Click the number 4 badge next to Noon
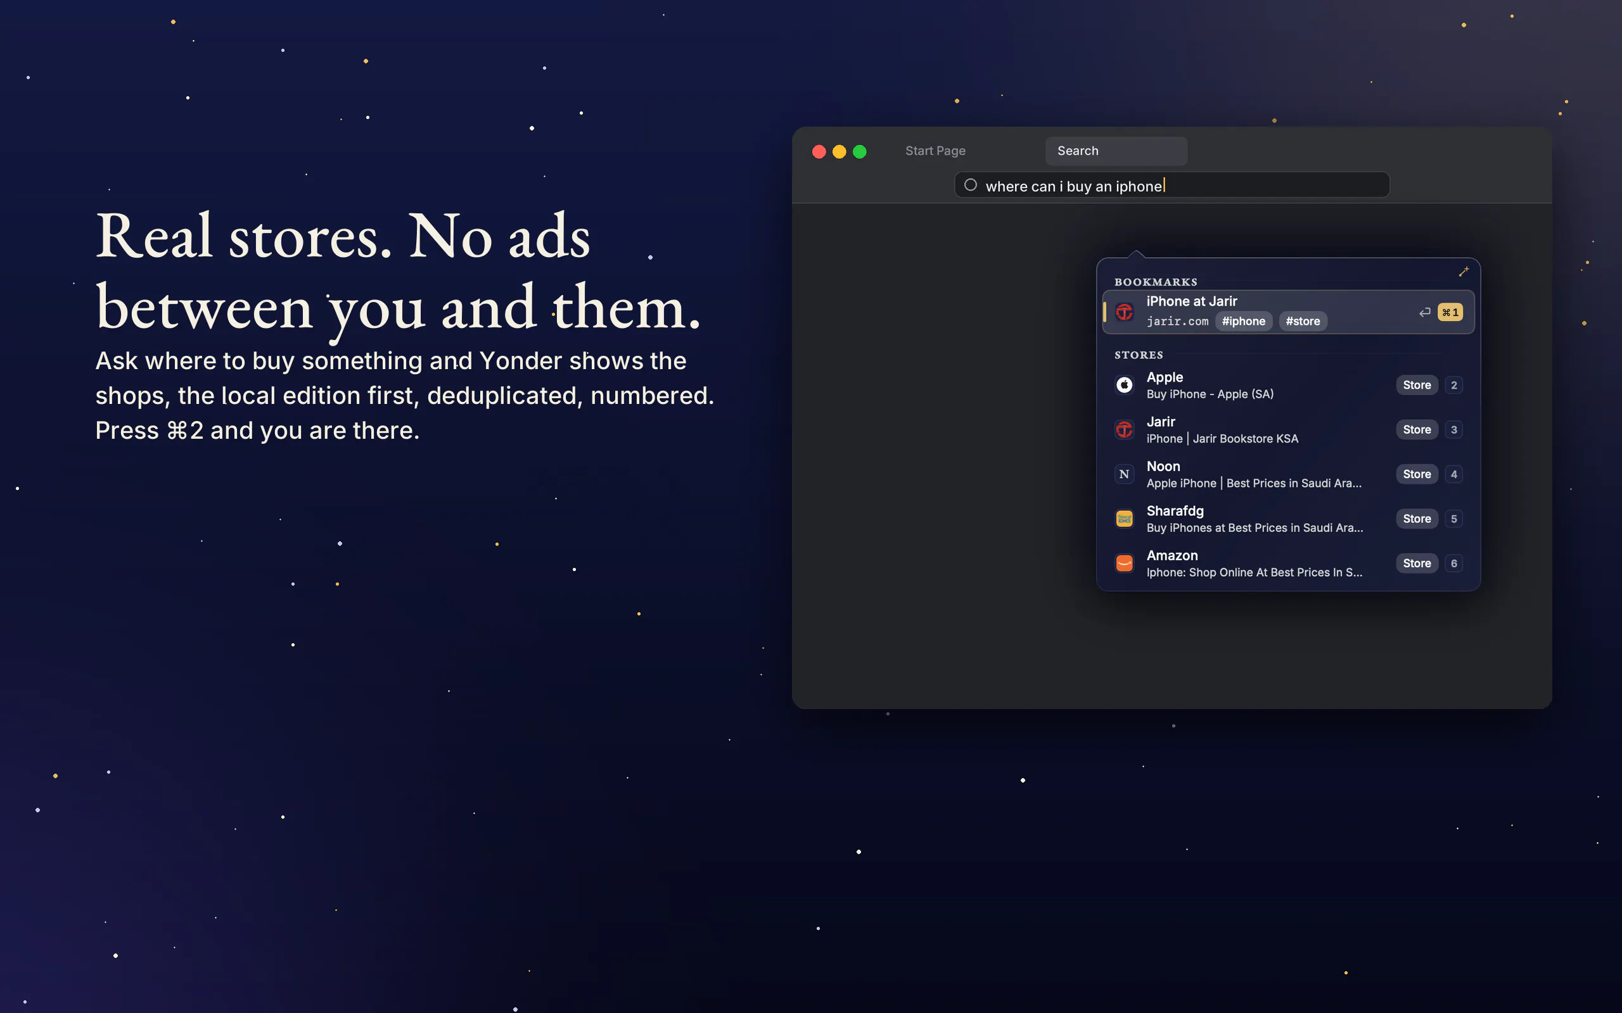The image size is (1622, 1013). (x=1453, y=474)
